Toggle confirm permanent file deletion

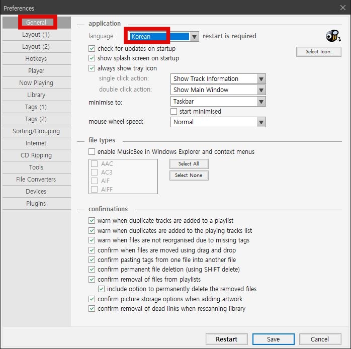(x=92, y=270)
